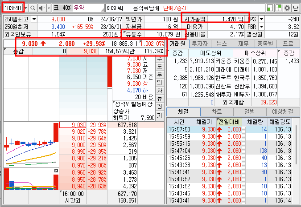Viewport: 301px width, 207px height.
Task: Click the speaker sound alert icon
Action: 41,8
